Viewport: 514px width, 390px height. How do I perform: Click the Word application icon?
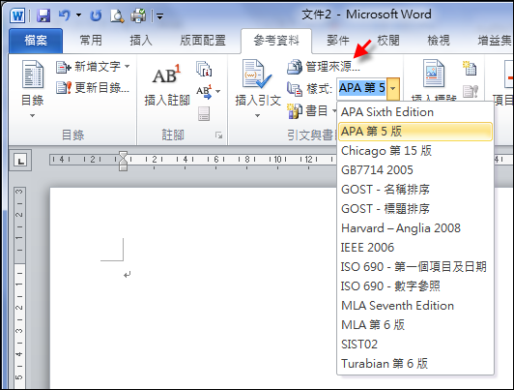(x=17, y=15)
